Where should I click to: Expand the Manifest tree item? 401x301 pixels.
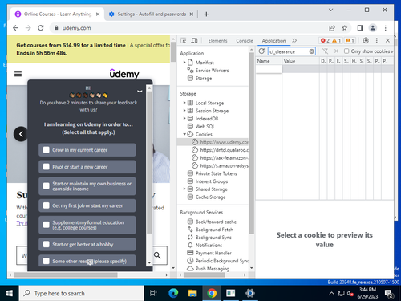[184, 63]
